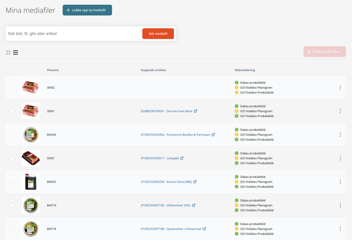Screen dimensions: 352x240
Task: Open more options for file 800635
Action: point(340,182)
